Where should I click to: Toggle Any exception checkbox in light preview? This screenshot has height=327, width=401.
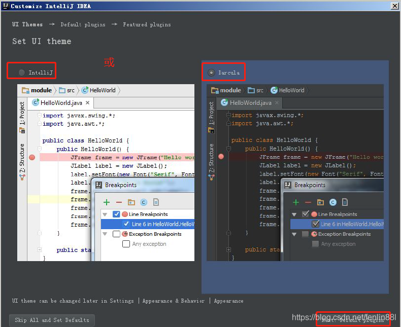[x=126, y=244]
